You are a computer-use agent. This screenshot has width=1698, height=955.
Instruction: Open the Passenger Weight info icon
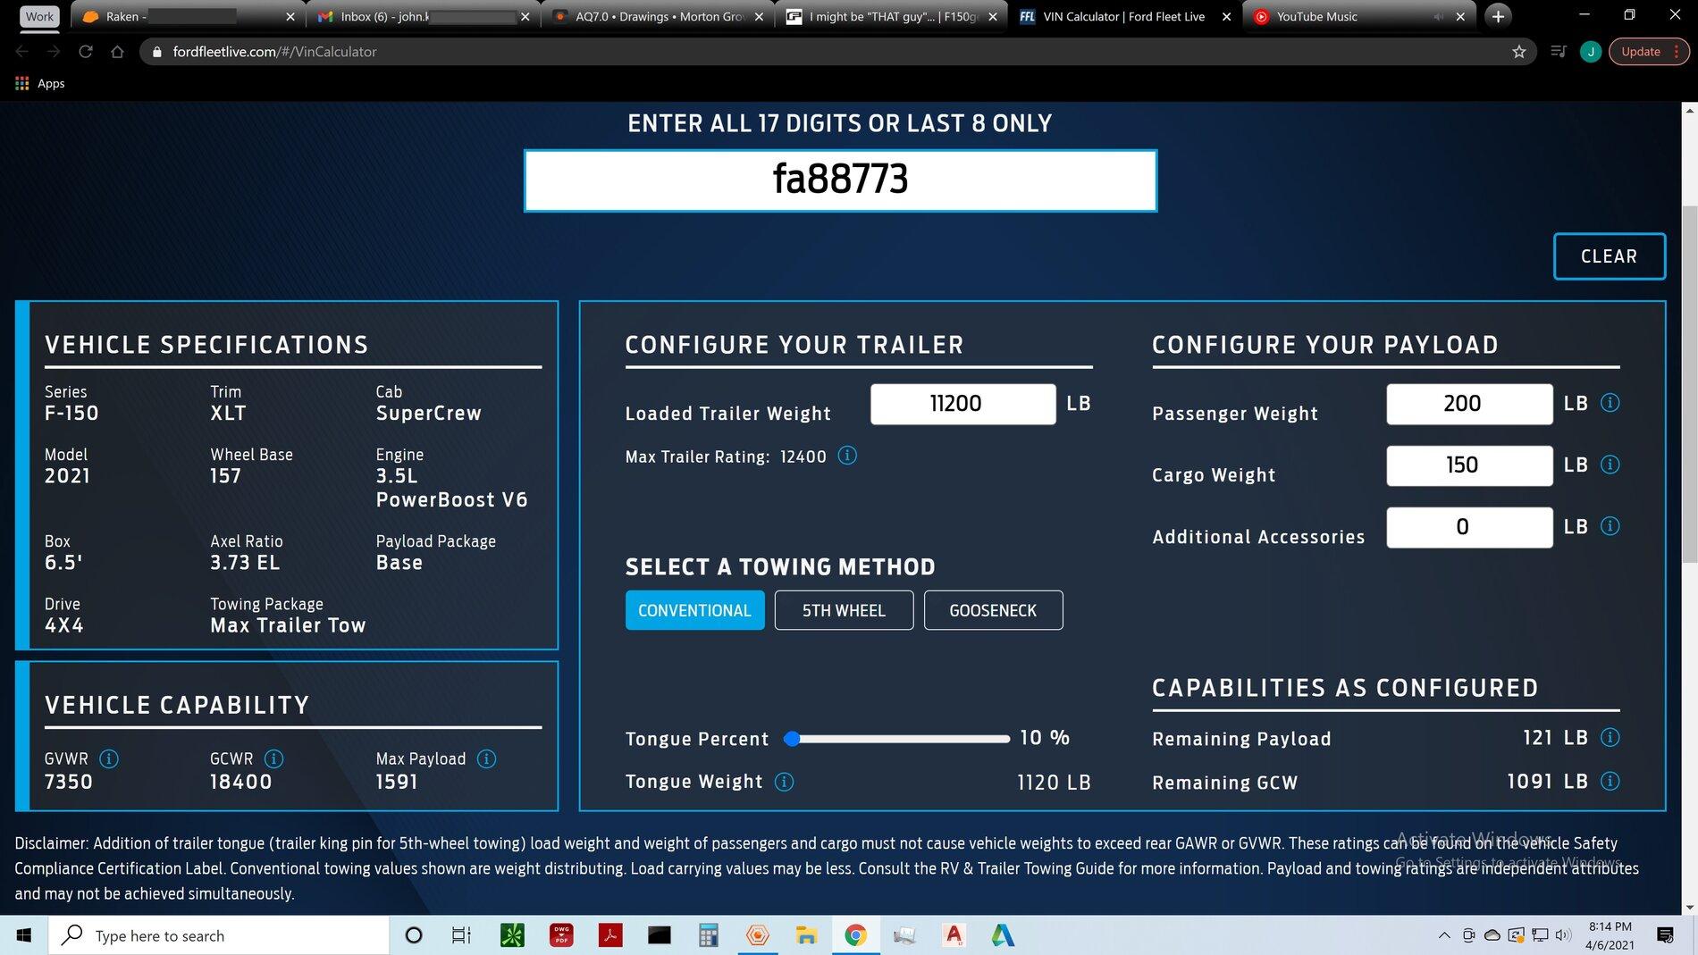tap(1610, 403)
